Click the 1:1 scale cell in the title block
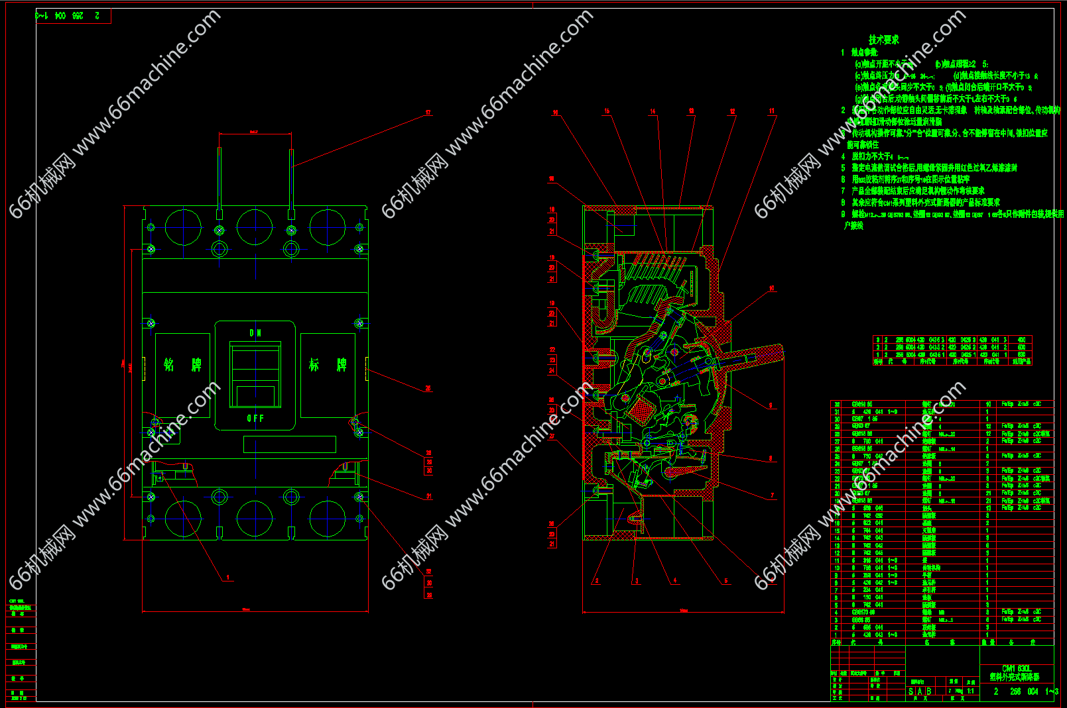 [971, 691]
